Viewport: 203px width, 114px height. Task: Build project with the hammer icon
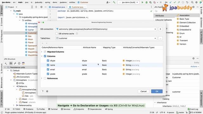point(114,2)
